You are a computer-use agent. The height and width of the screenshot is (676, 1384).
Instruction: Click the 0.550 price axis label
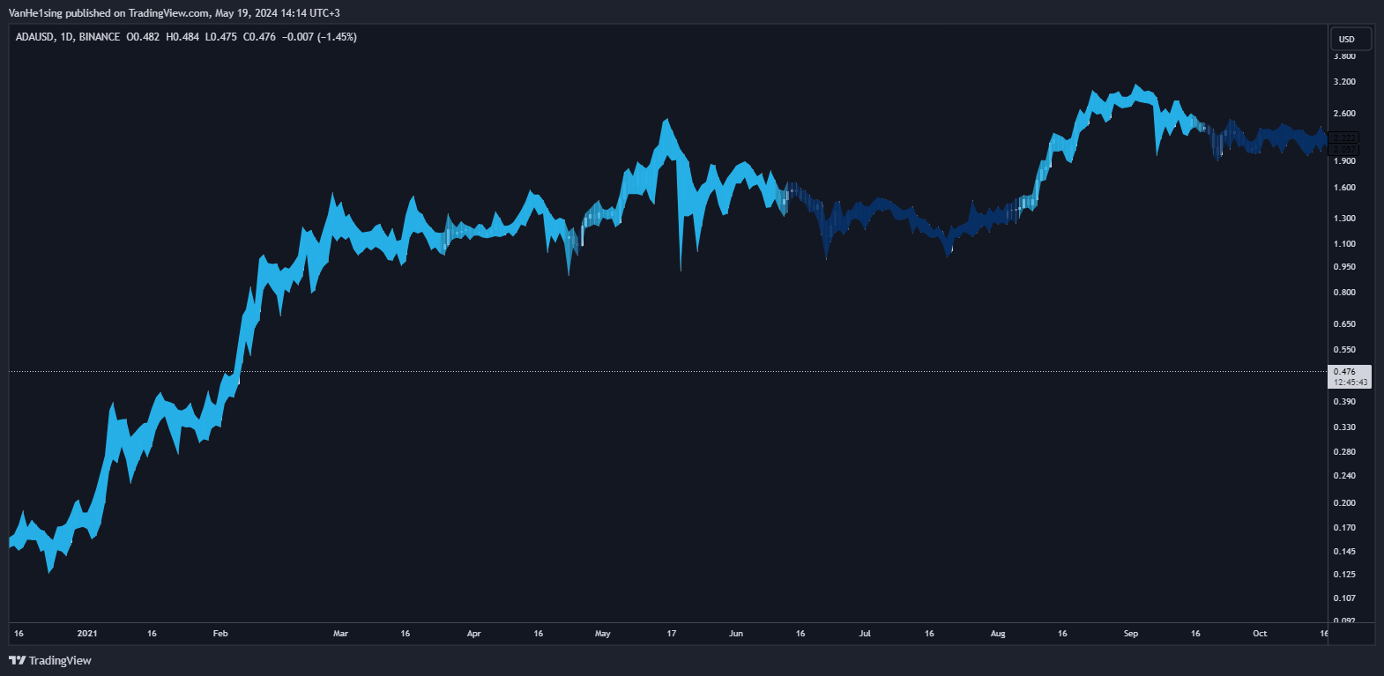click(1344, 350)
